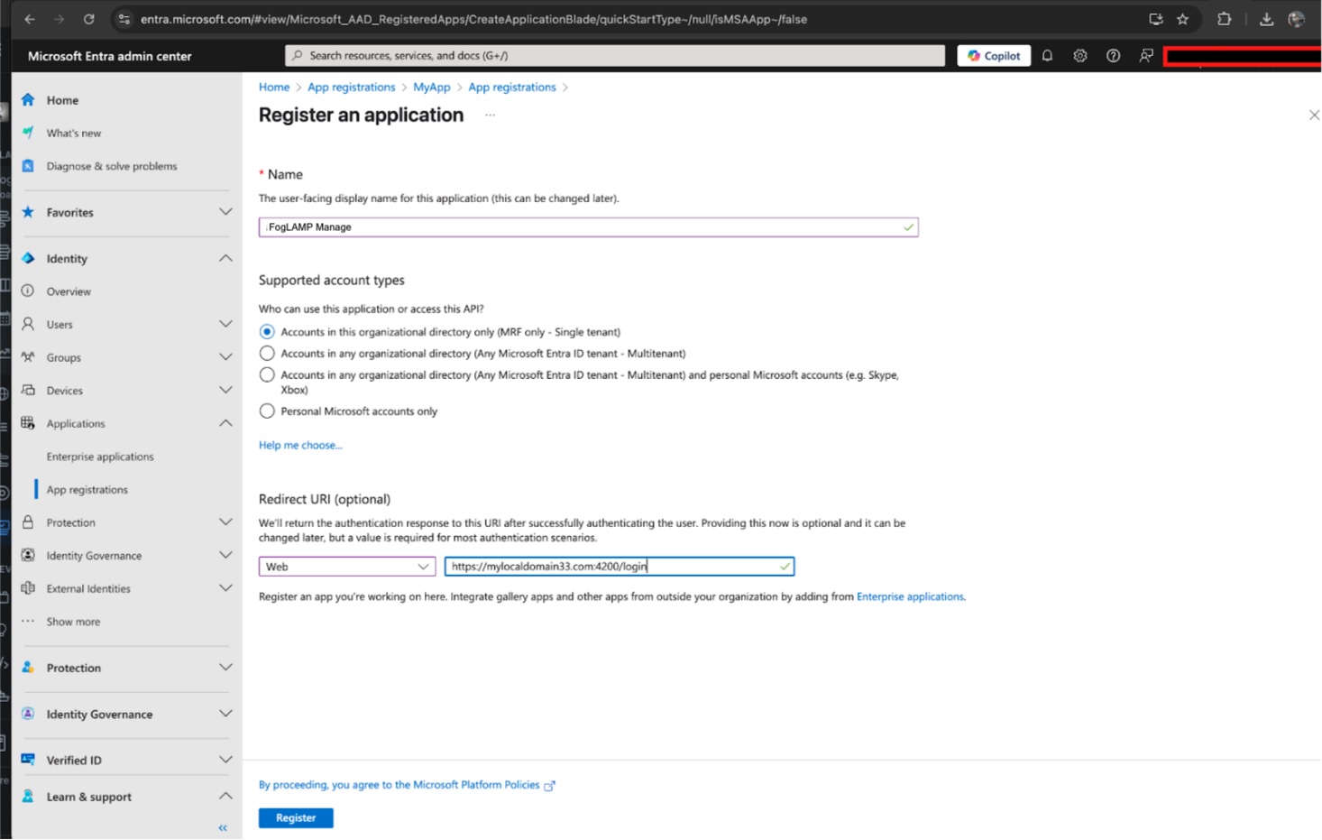Open the Help me choose link

(300, 445)
